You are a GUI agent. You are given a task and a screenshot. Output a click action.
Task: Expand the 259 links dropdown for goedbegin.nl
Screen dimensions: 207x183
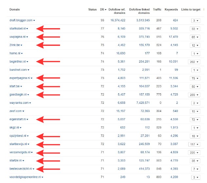click(x=194, y=95)
